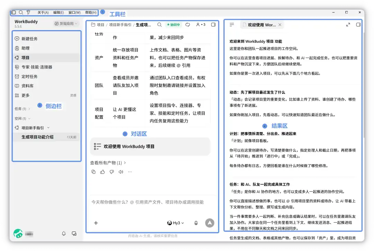Open the 欢迎使用 WorkBuddy 项目 artifact card
374x251 pixels.
click(150, 146)
